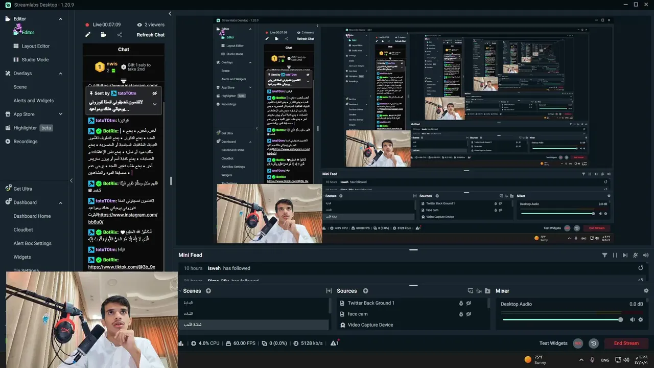Open Cloudbot from the sidebar

[x=23, y=230]
